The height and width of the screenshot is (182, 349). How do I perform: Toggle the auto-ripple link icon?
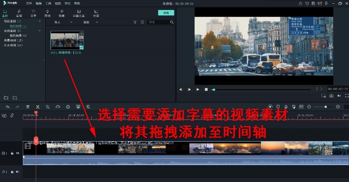pos(12,115)
